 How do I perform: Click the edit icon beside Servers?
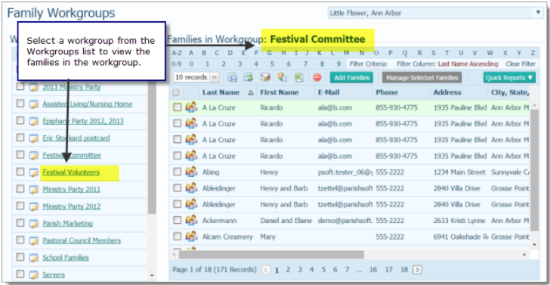coord(34,274)
